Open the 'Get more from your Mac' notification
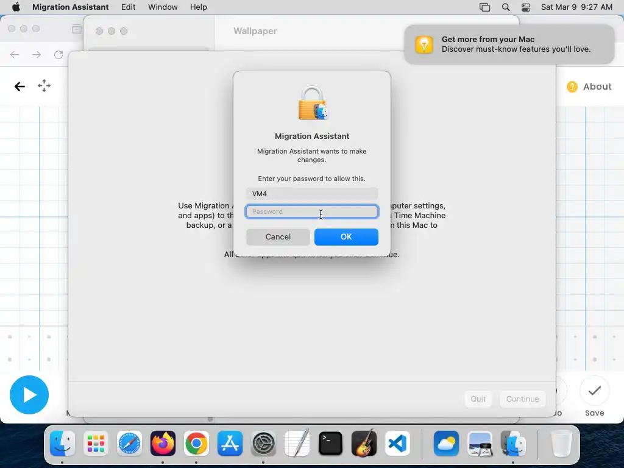 [509, 44]
